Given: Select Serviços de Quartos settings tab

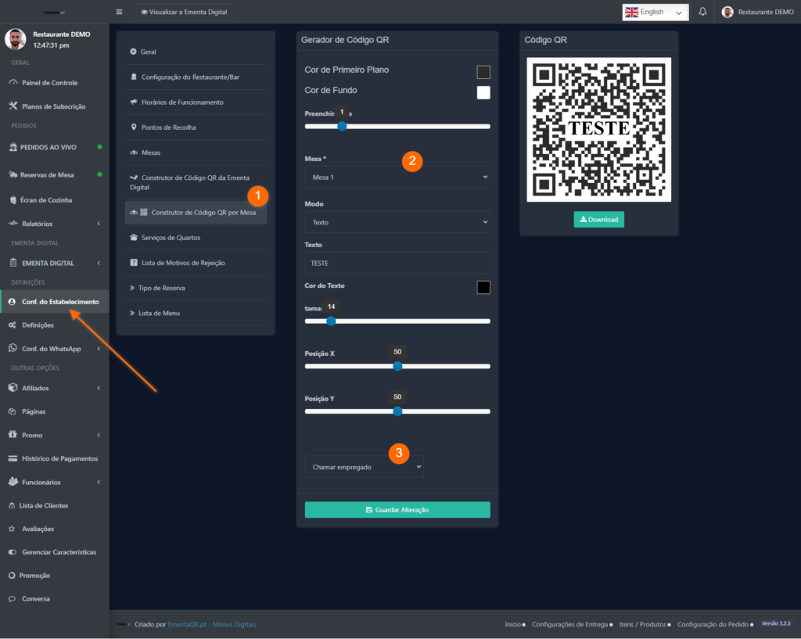Looking at the screenshot, I should pyautogui.click(x=171, y=238).
